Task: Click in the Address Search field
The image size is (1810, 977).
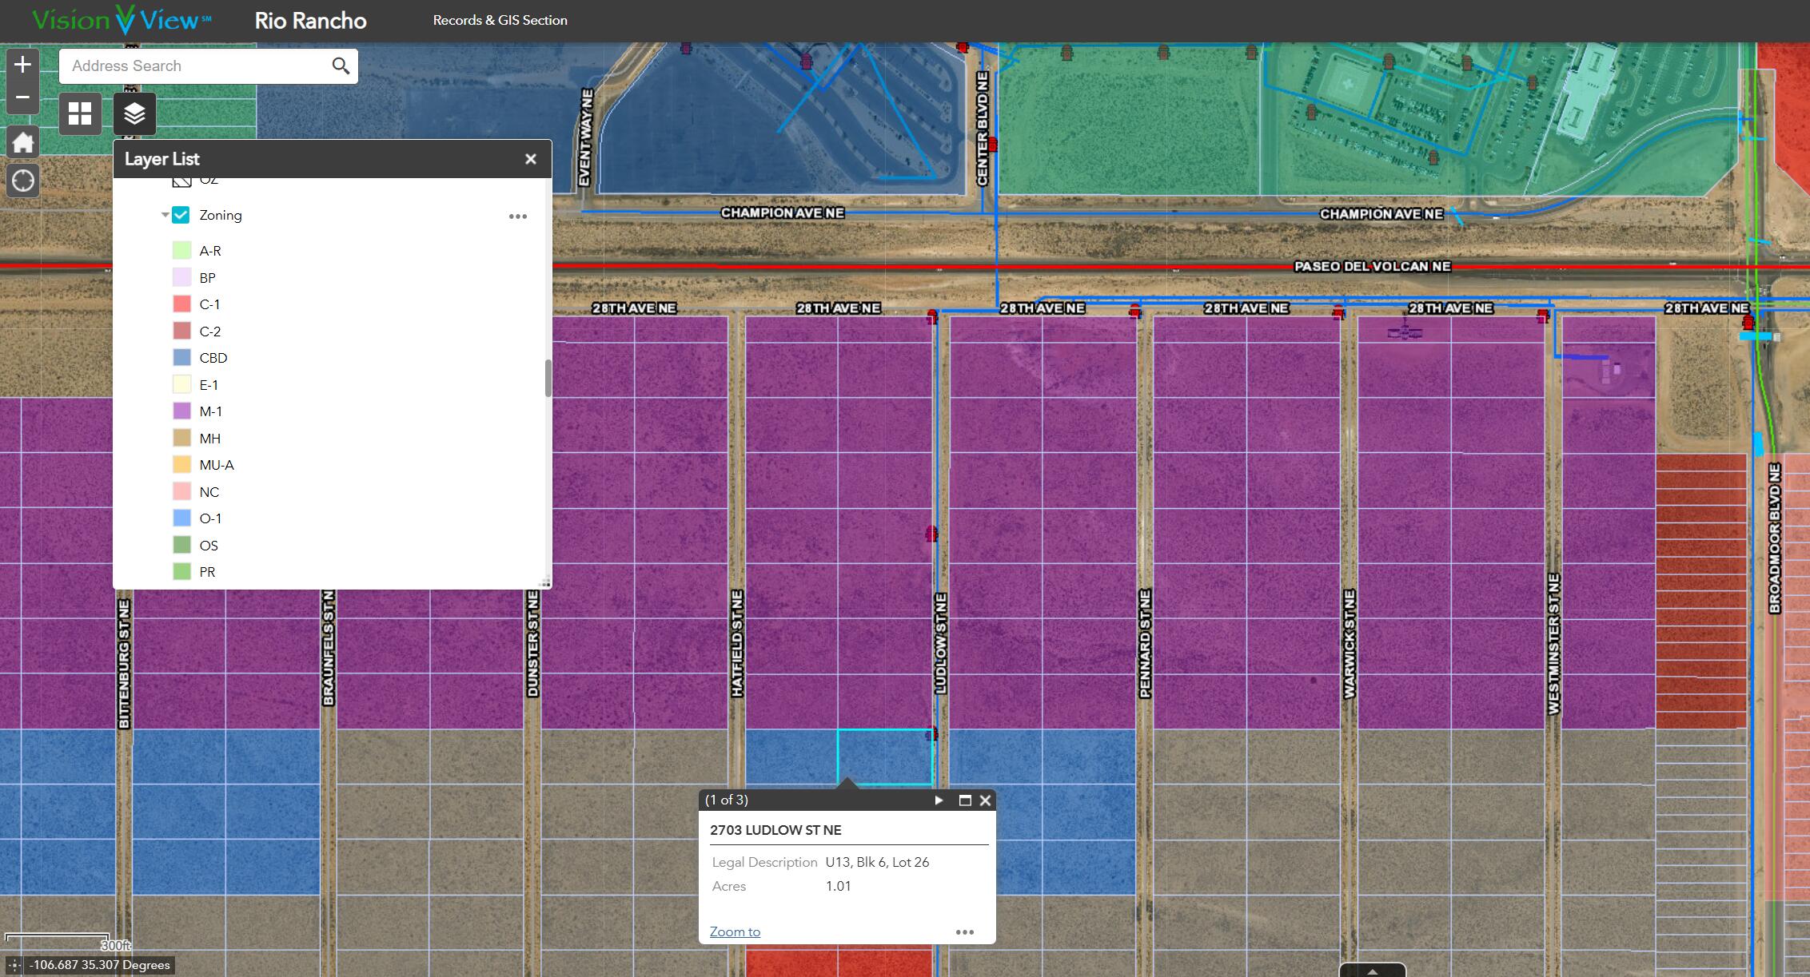Action: tap(192, 66)
